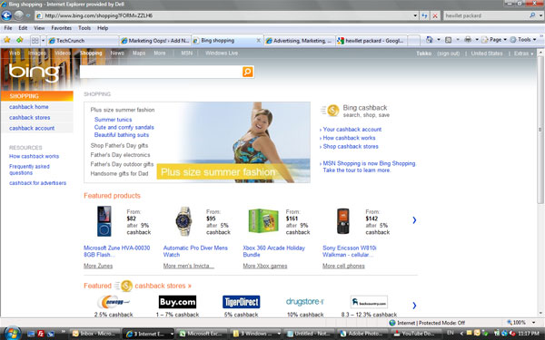Open Favorites Center star icon
This screenshot has width=545, height=340.
(6, 40)
